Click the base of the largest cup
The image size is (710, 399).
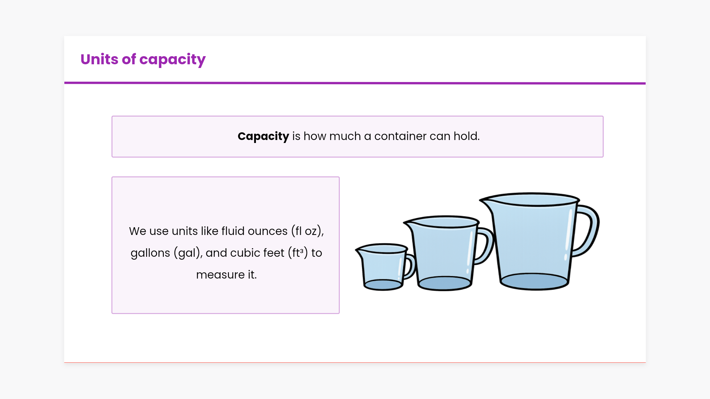click(534, 282)
